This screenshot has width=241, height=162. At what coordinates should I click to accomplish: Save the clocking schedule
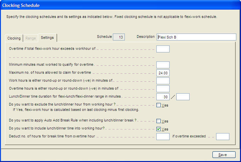(x=224, y=155)
